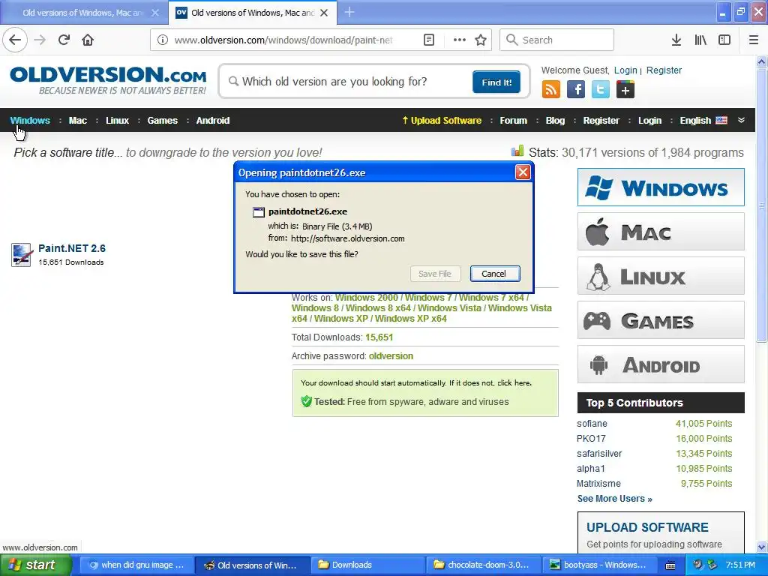Open OldVersion's Twitter icon
Screen dimensions: 768x576
601,90
